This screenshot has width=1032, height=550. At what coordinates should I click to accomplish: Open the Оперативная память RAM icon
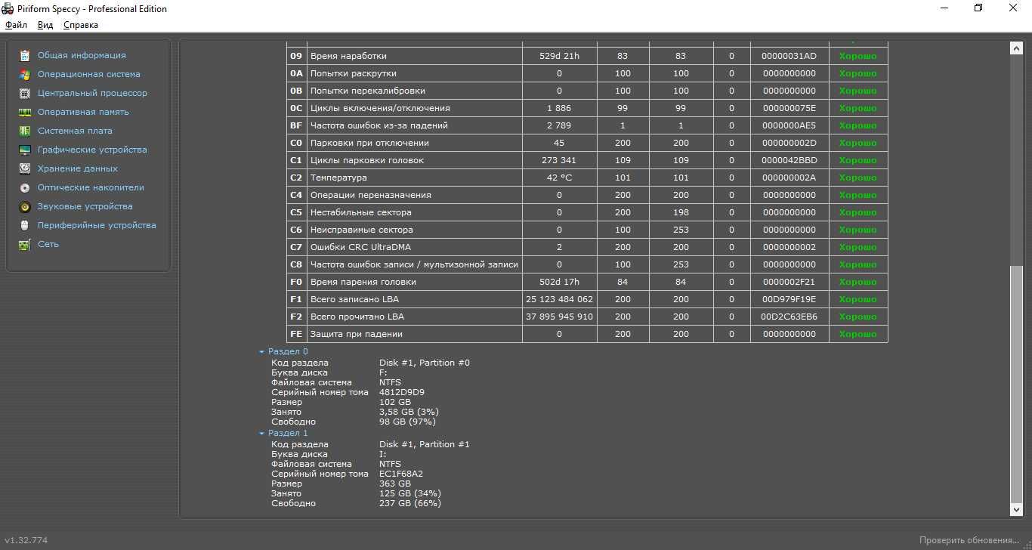coord(25,112)
